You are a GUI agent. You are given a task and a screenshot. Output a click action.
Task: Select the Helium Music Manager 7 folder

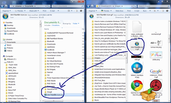[x=56, y=53]
